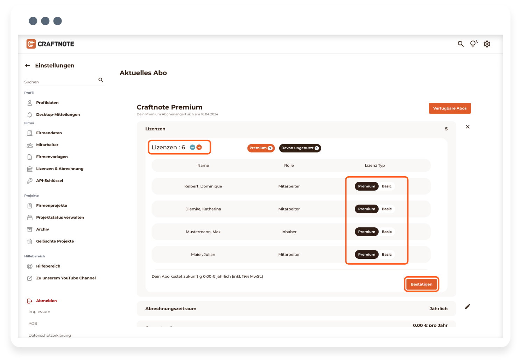Click the Inhaber role cell
The image size is (521, 363).
pyautogui.click(x=289, y=232)
